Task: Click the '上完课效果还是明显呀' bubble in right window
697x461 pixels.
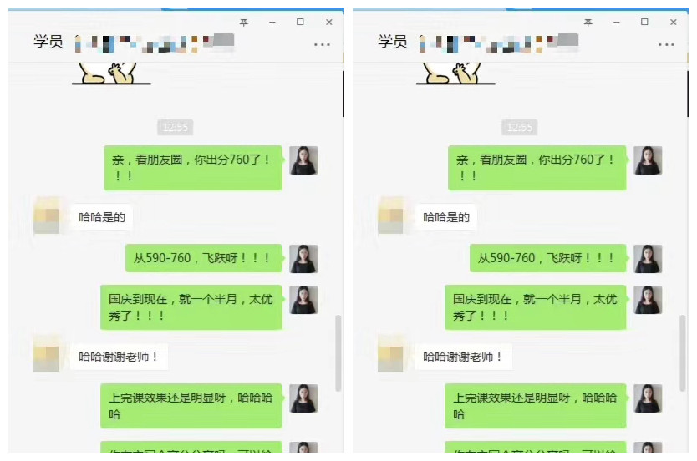Action: pos(535,406)
